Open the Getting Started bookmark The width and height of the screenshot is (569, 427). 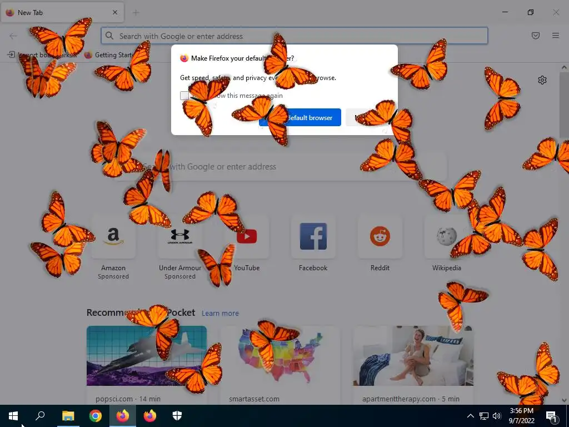109,55
